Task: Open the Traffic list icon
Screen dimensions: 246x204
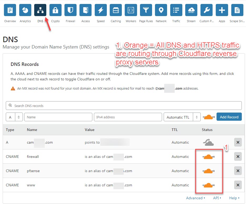Action: [176, 10]
